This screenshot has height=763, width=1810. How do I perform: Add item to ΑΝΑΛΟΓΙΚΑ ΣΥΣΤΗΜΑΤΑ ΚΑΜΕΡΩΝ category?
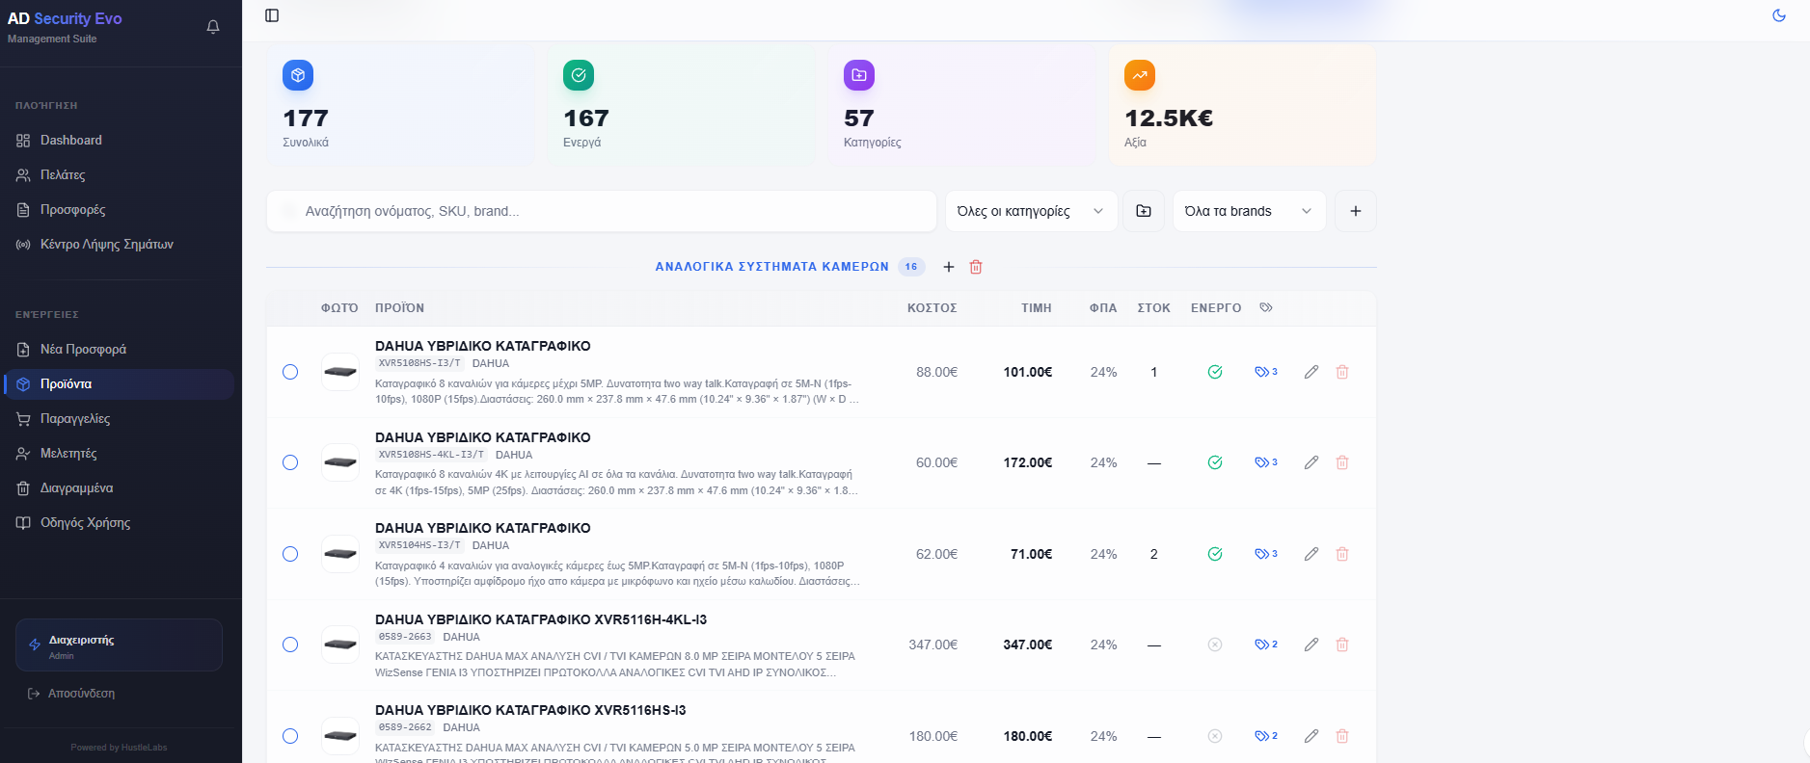pos(949,267)
